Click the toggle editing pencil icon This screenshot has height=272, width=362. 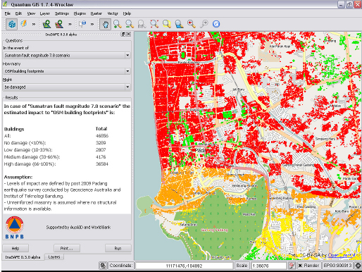23,24
